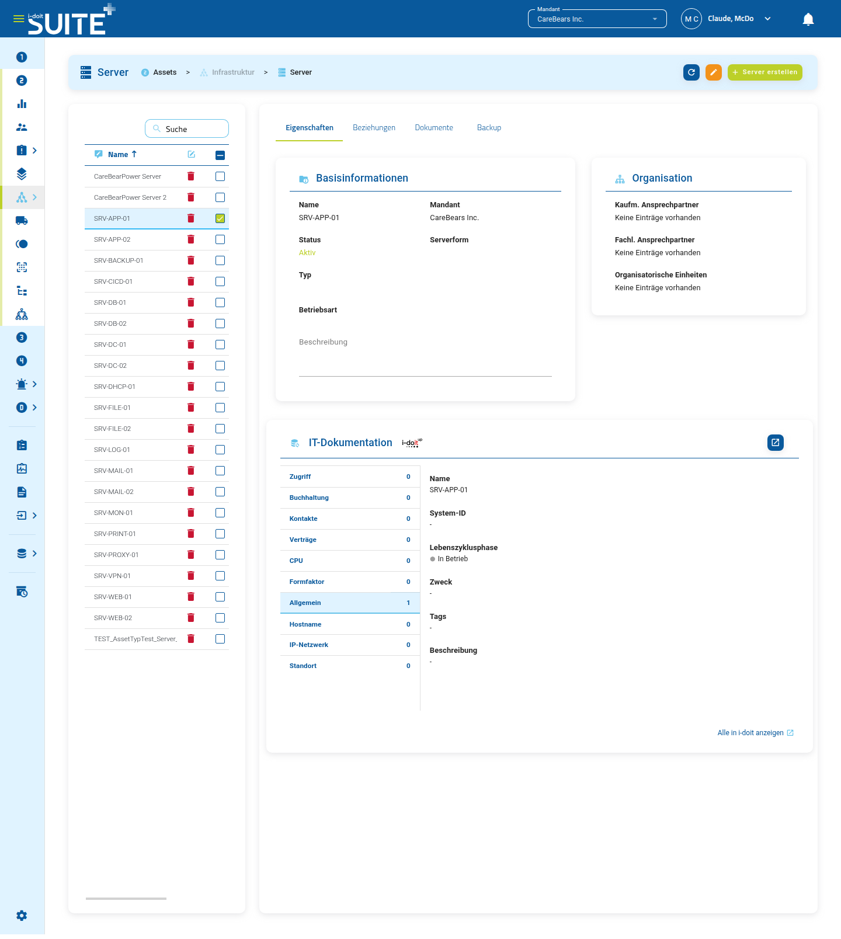Open the scheduled archive sidebar icon
This screenshot has height=939, width=841.
click(x=22, y=592)
